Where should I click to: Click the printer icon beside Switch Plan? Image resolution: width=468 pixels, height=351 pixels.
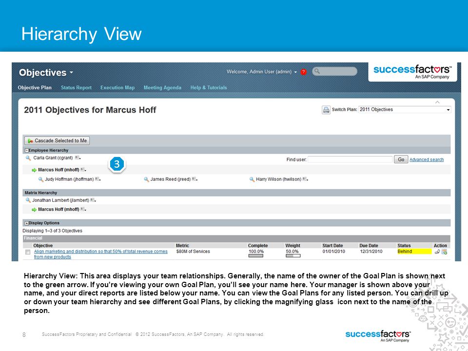point(326,110)
